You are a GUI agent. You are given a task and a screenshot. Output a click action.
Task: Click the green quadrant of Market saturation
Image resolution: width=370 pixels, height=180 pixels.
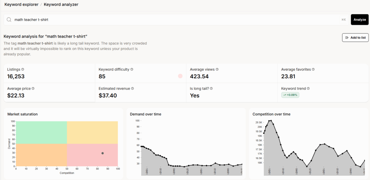point(41,133)
